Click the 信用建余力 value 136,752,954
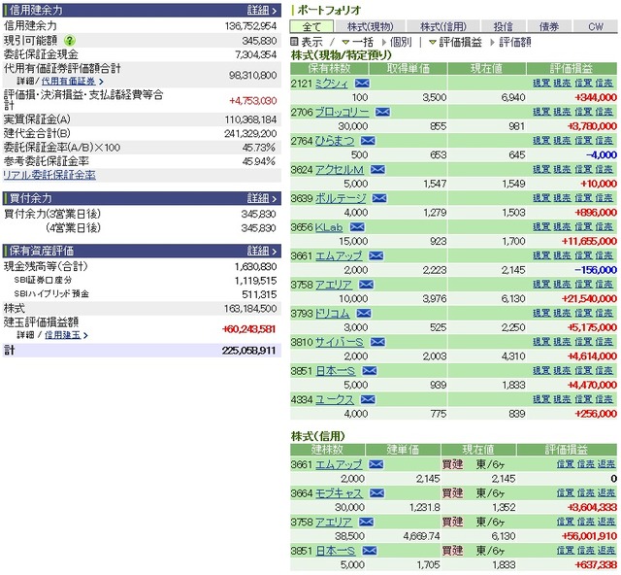Screen dimensions: 621x575 click(250, 26)
